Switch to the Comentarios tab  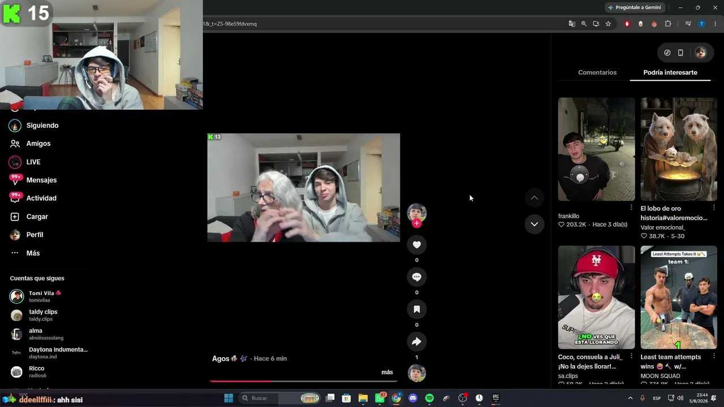(x=597, y=72)
